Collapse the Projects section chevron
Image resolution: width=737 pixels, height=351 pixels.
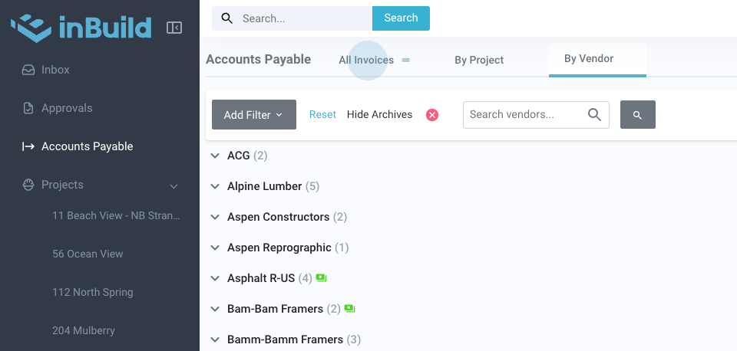click(174, 185)
